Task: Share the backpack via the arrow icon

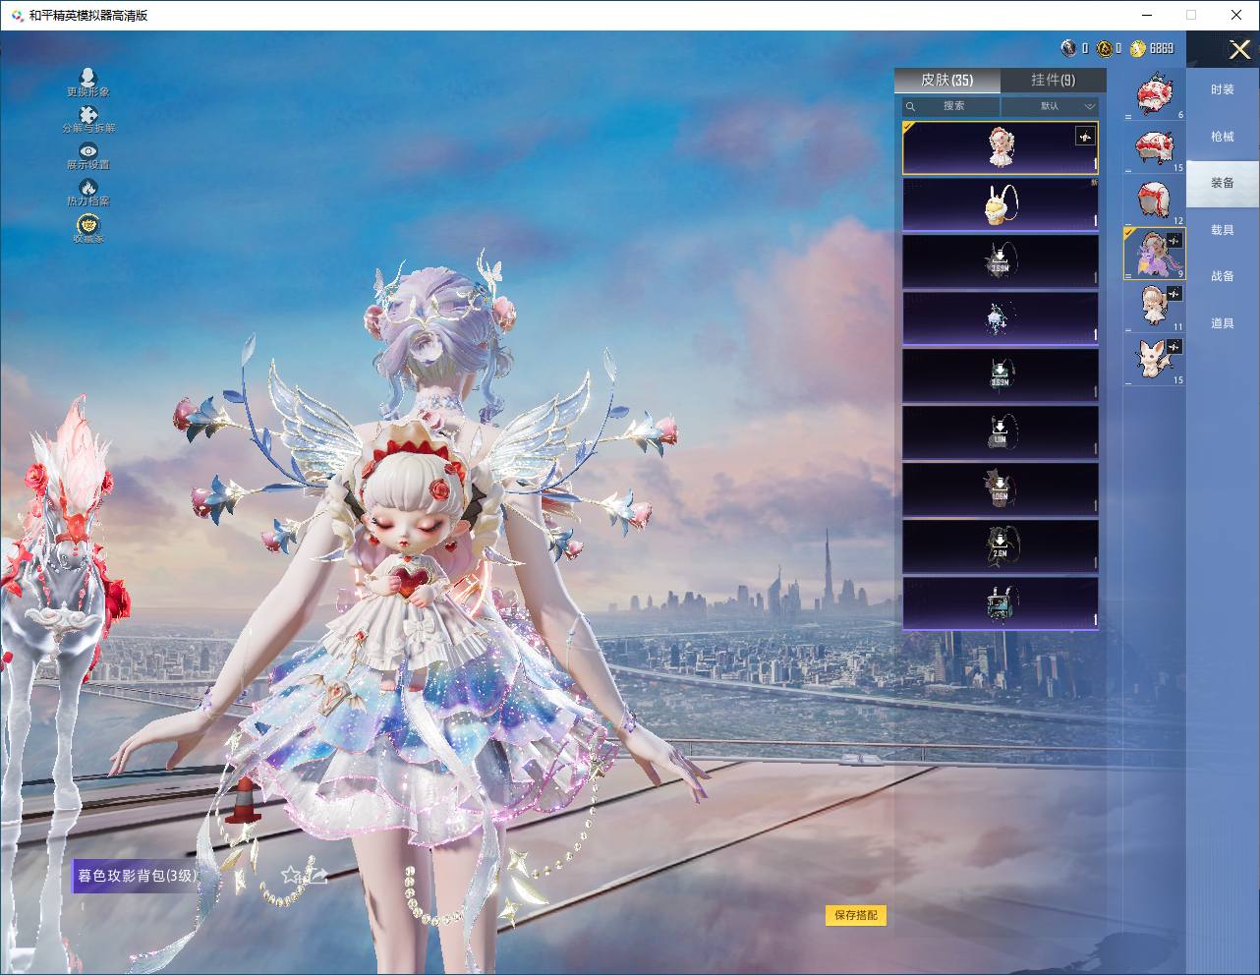Action: pos(317,875)
